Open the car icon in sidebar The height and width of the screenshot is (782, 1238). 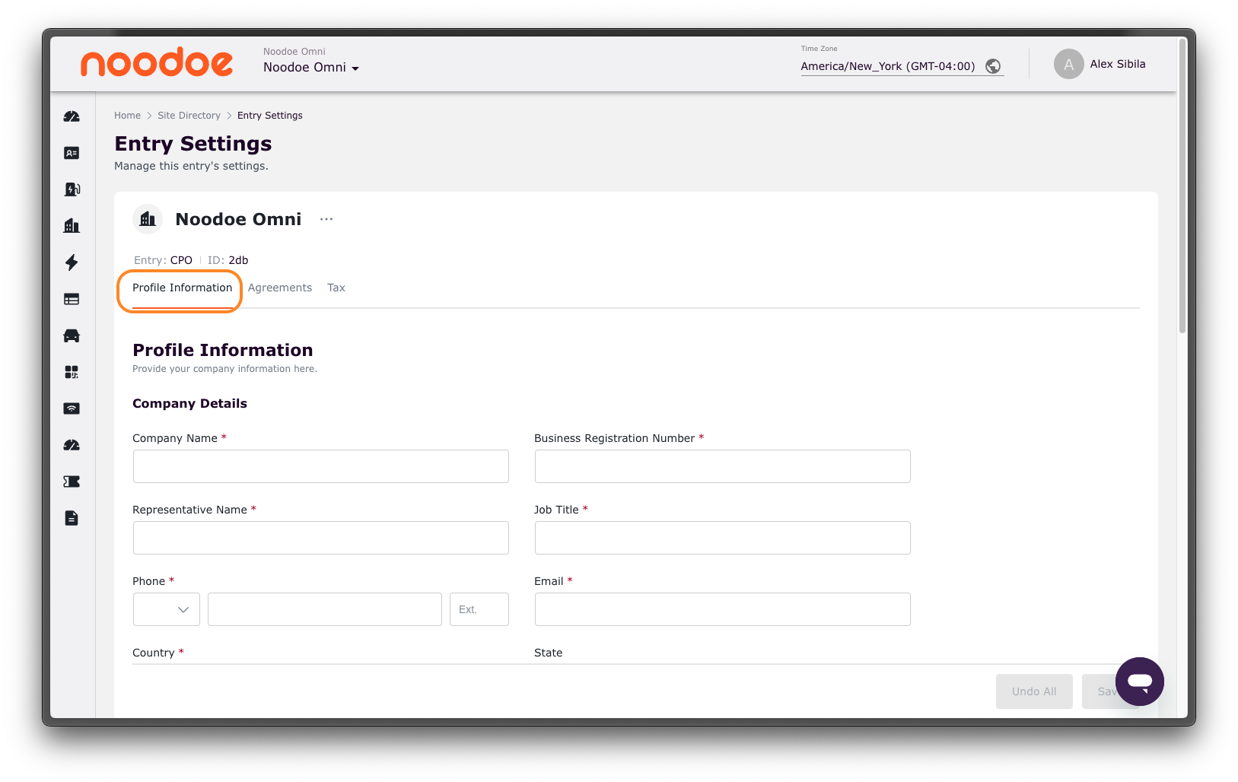tap(72, 335)
